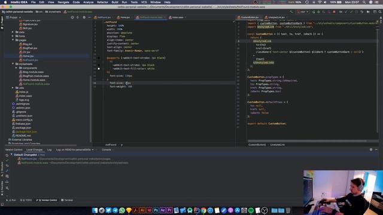Click the build hammer icon in toolbar
This screenshot has width=383, height=215.
coord(291,12)
